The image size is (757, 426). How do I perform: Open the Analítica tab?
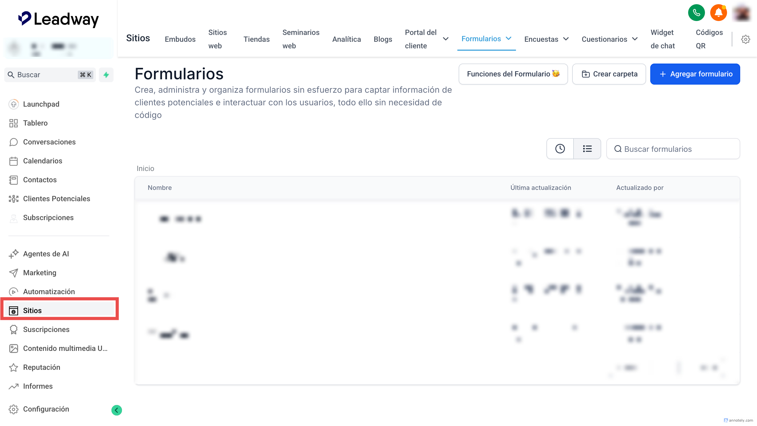tap(346, 39)
